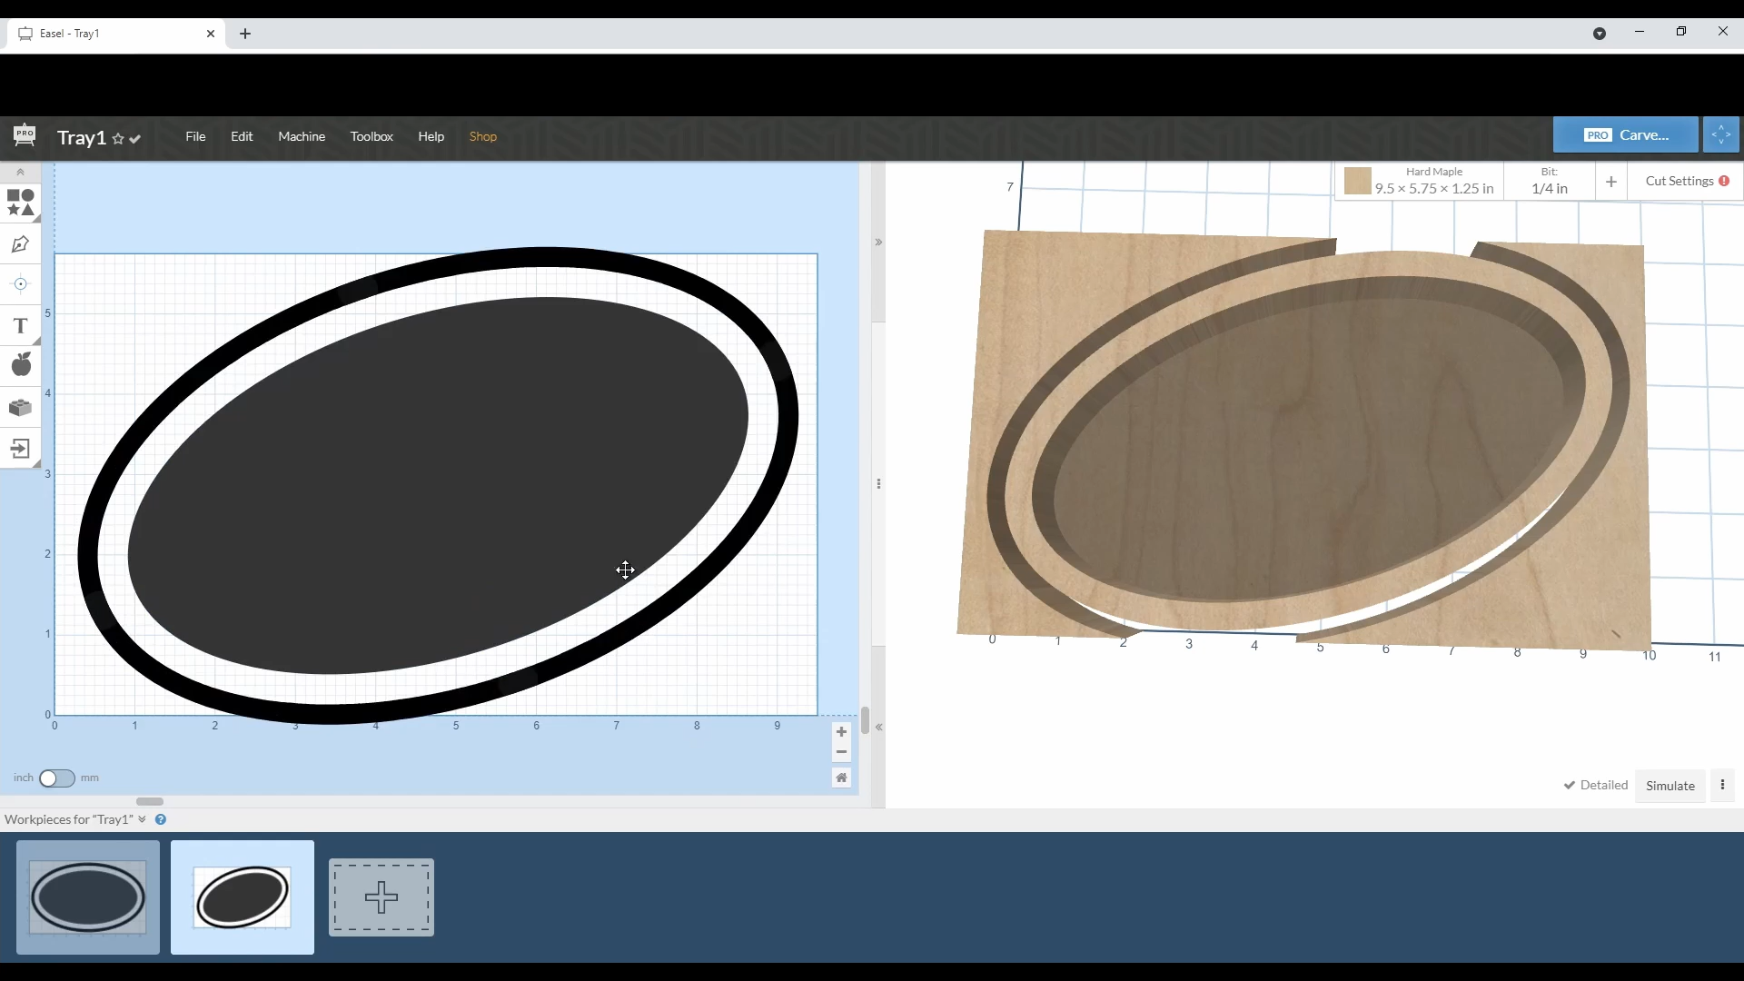Enable Detailed view toggle in preview
Screen dimensions: 1744x981
(1595, 786)
